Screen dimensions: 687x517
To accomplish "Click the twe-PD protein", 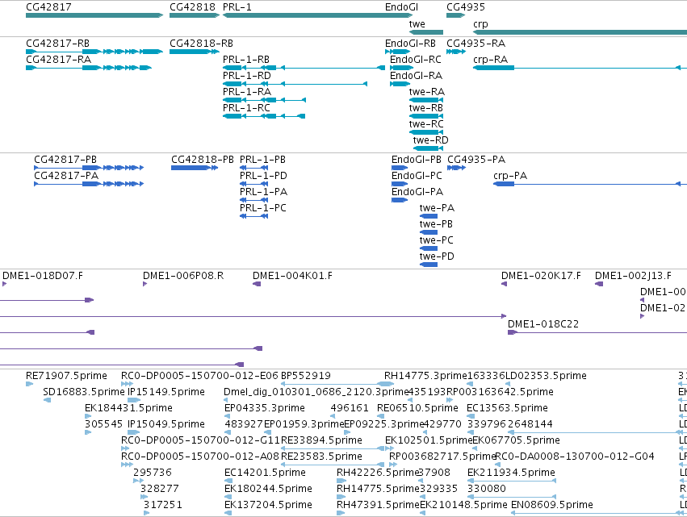I will (x=429, y=265).
